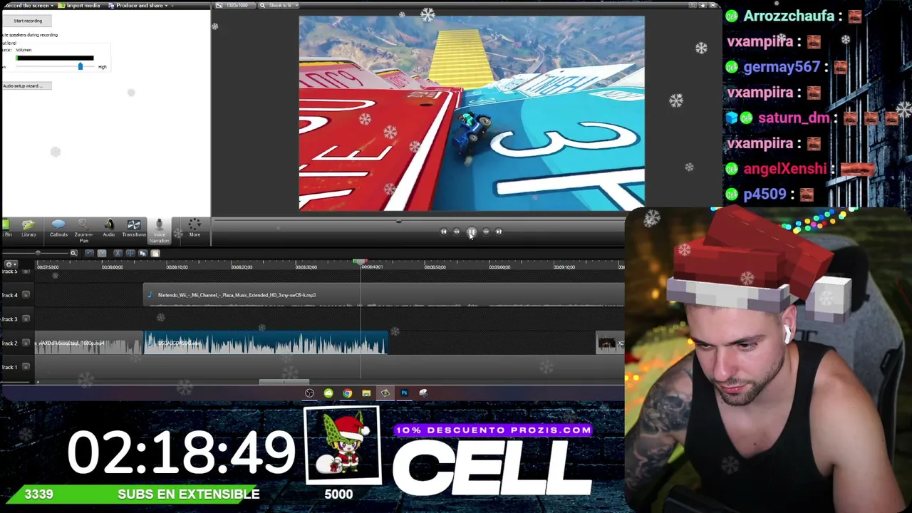Open the timeline settings gear dropdown
The width and height of the screenshot is (912, 513).
[x=10, y=264]
